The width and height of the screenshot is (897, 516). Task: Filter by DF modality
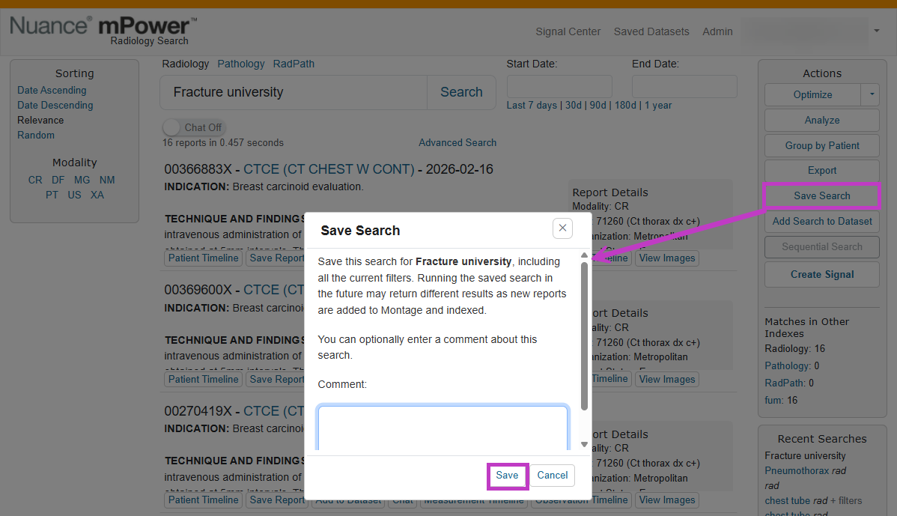click(x=58, y=180)
